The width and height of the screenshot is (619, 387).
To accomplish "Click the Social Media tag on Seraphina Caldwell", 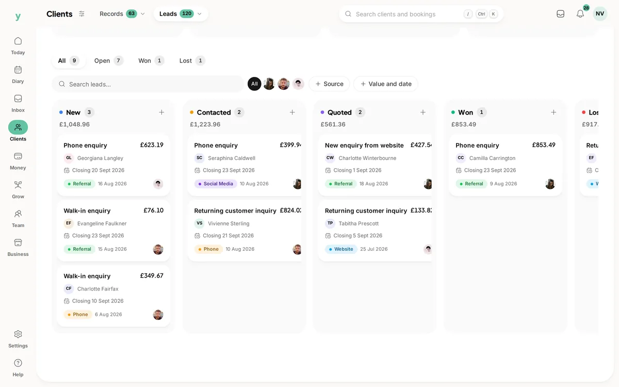I will point(216,184).
